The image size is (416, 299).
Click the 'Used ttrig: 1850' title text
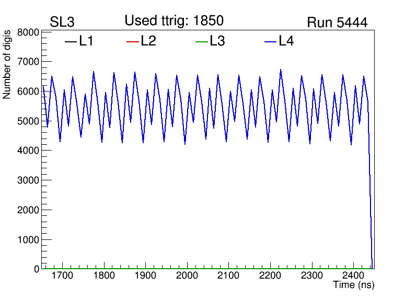coord(174,21)
